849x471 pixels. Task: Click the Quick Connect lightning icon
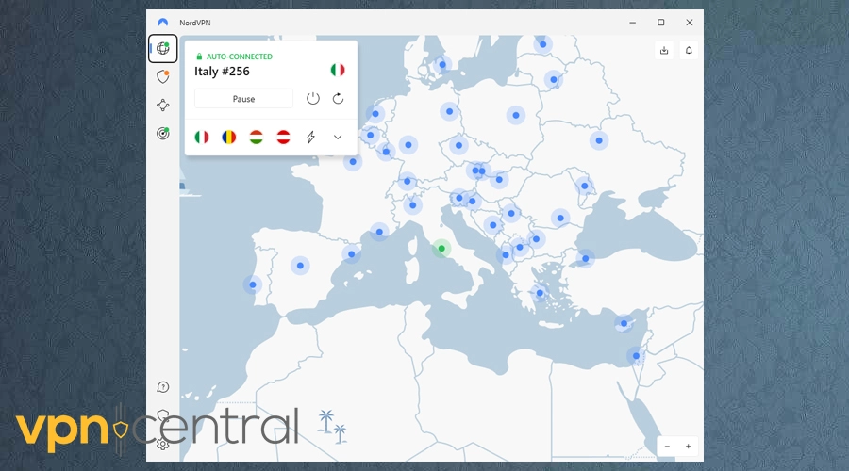pos(310,138)
